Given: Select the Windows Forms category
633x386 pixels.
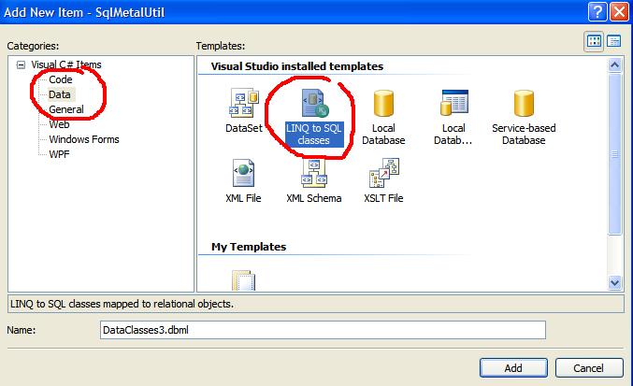Looking at the screenshot, I should (x=84, y=139).
